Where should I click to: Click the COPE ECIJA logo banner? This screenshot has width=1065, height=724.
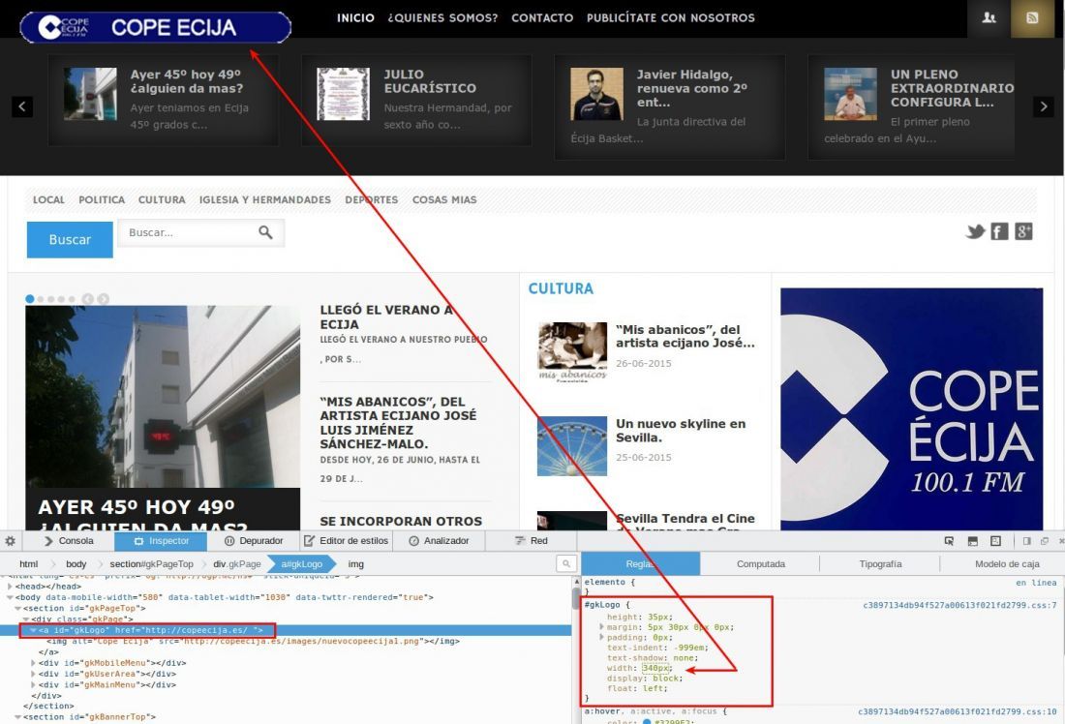pyautogui.click(x=156, y=27)
